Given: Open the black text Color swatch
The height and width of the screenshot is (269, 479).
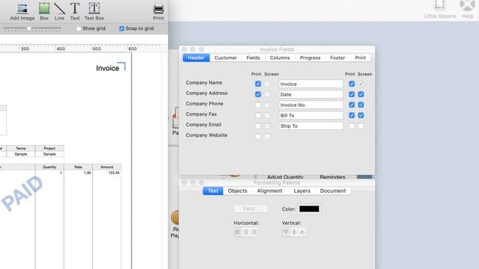Looking at the screenshot, I should (x=309, y=209).
